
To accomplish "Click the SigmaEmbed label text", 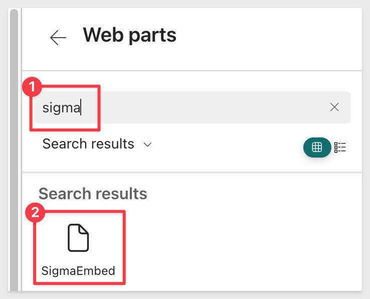I will (x=78, y=271).
